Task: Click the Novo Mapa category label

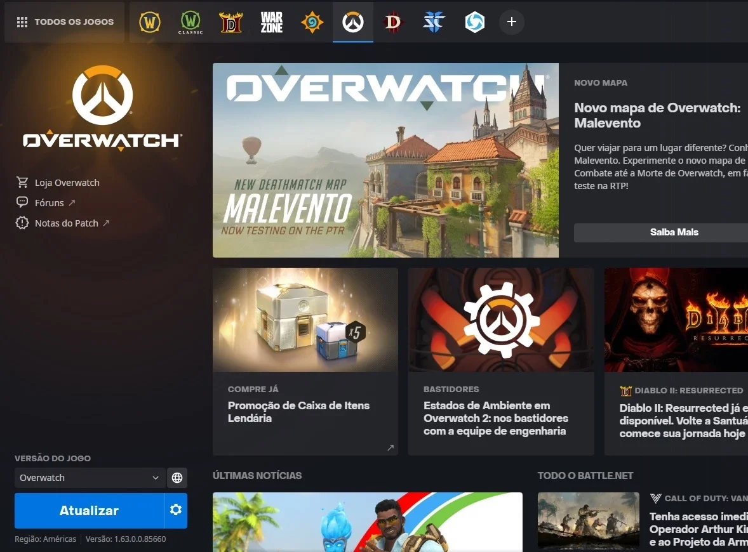Action: pos(601,83)
